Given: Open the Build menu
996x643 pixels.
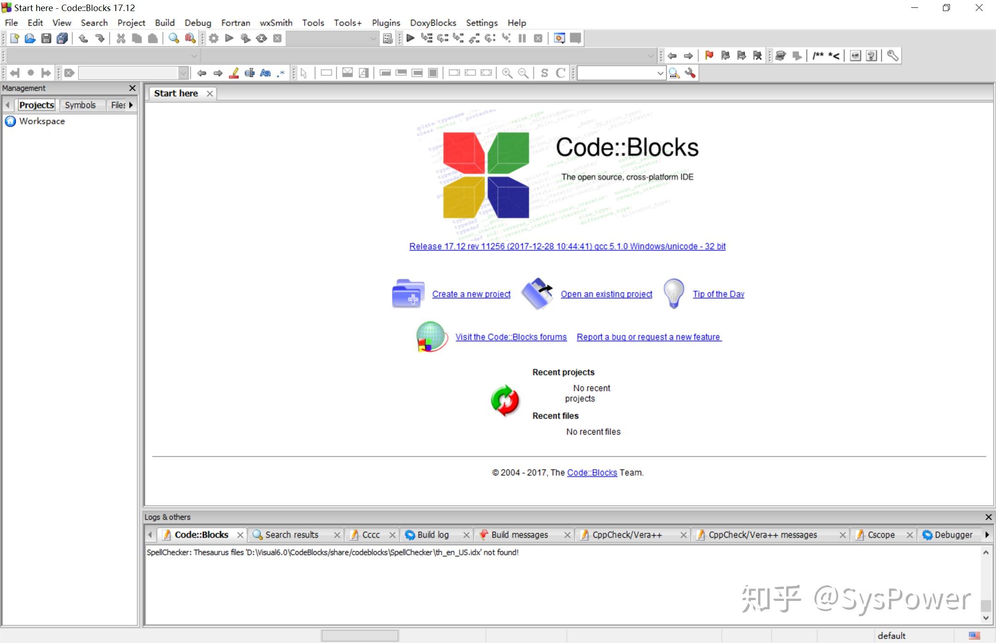Looking at the screenshot, I should [x=165, y=23].
